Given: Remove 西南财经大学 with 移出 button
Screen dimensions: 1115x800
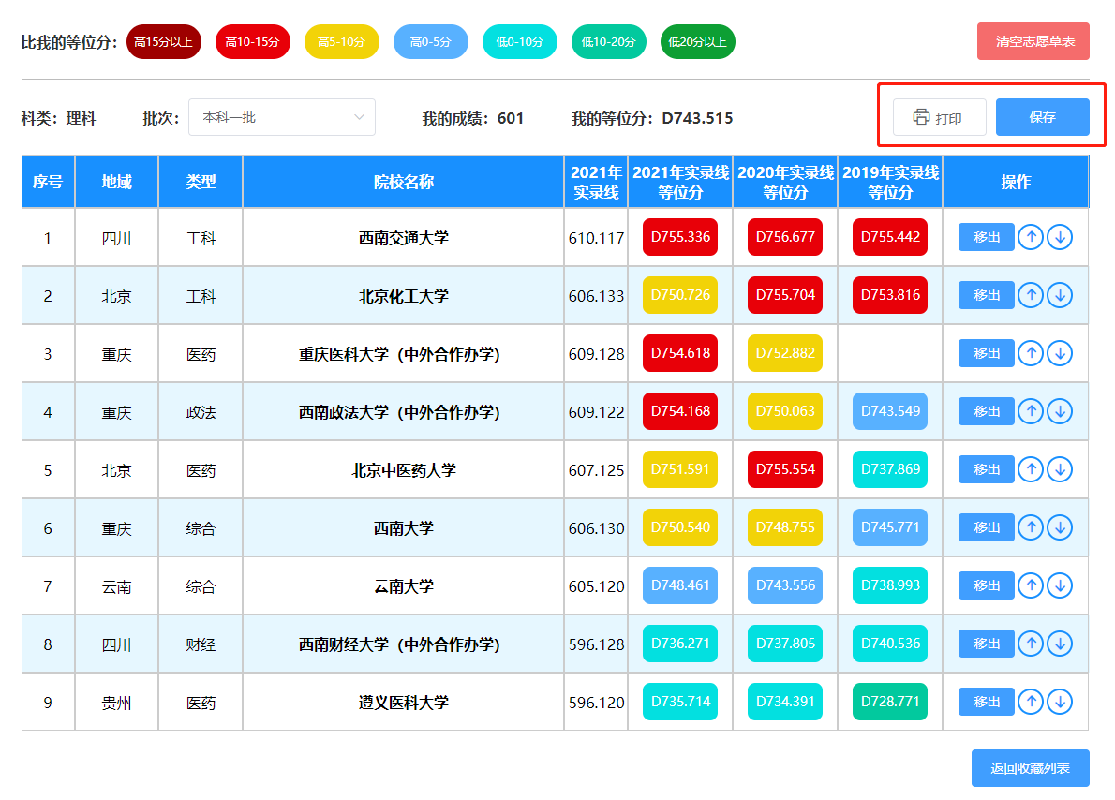Looking at the screenshot, I should click(987, 644).
